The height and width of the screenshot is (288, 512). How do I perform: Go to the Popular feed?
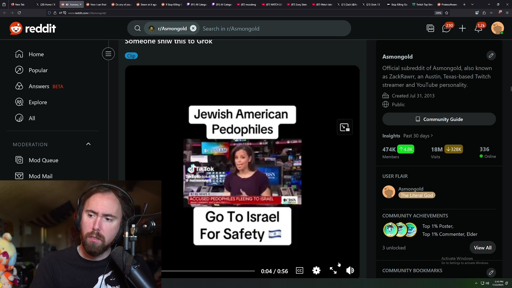pos(38,70)
